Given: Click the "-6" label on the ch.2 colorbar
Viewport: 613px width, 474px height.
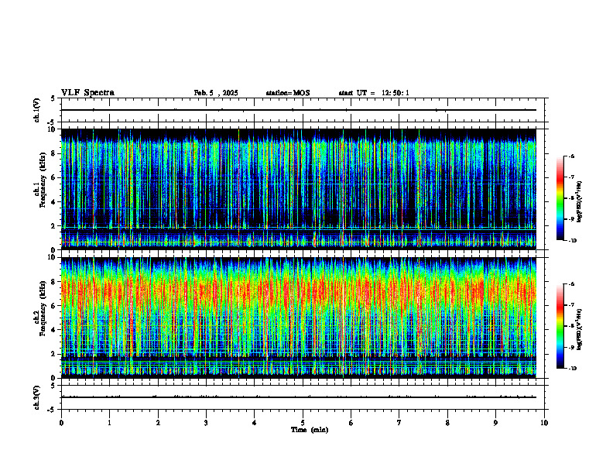Looking at the screenshot, I should (572, 284).
